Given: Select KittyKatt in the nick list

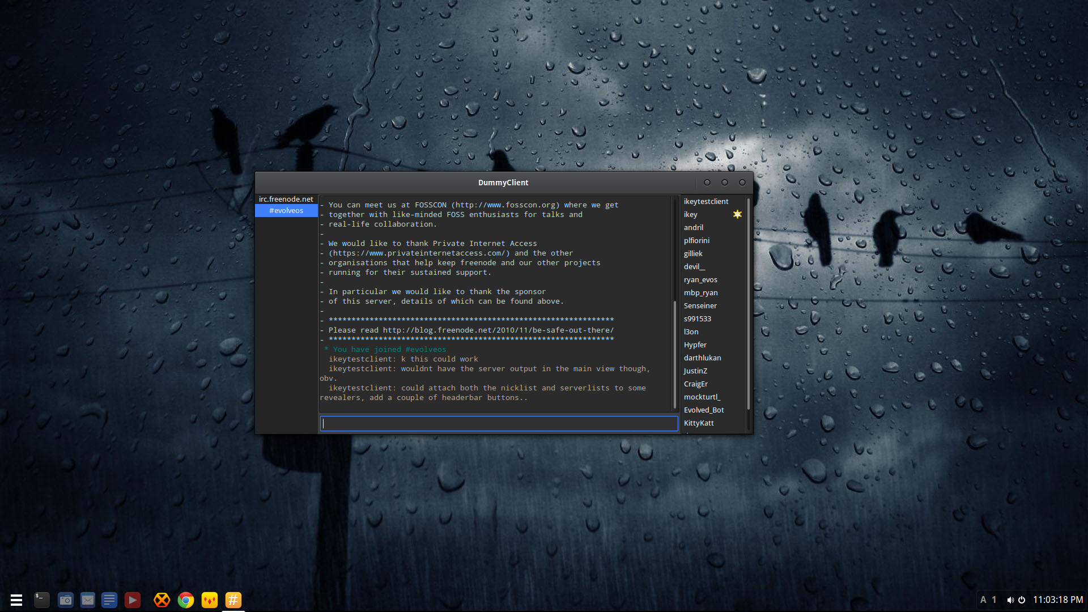Looking at the screenshot, I should tap(713, 423).
